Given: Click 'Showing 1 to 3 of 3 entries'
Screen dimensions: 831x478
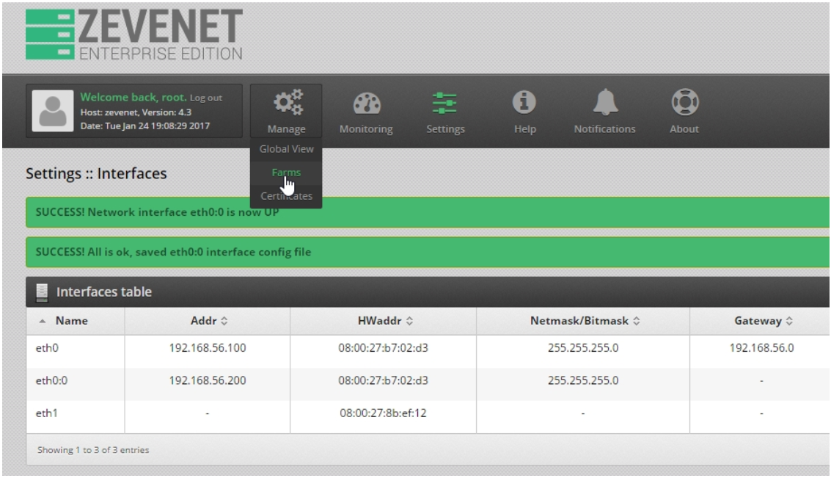Looking at the screenshot, I should click(93, 450).
